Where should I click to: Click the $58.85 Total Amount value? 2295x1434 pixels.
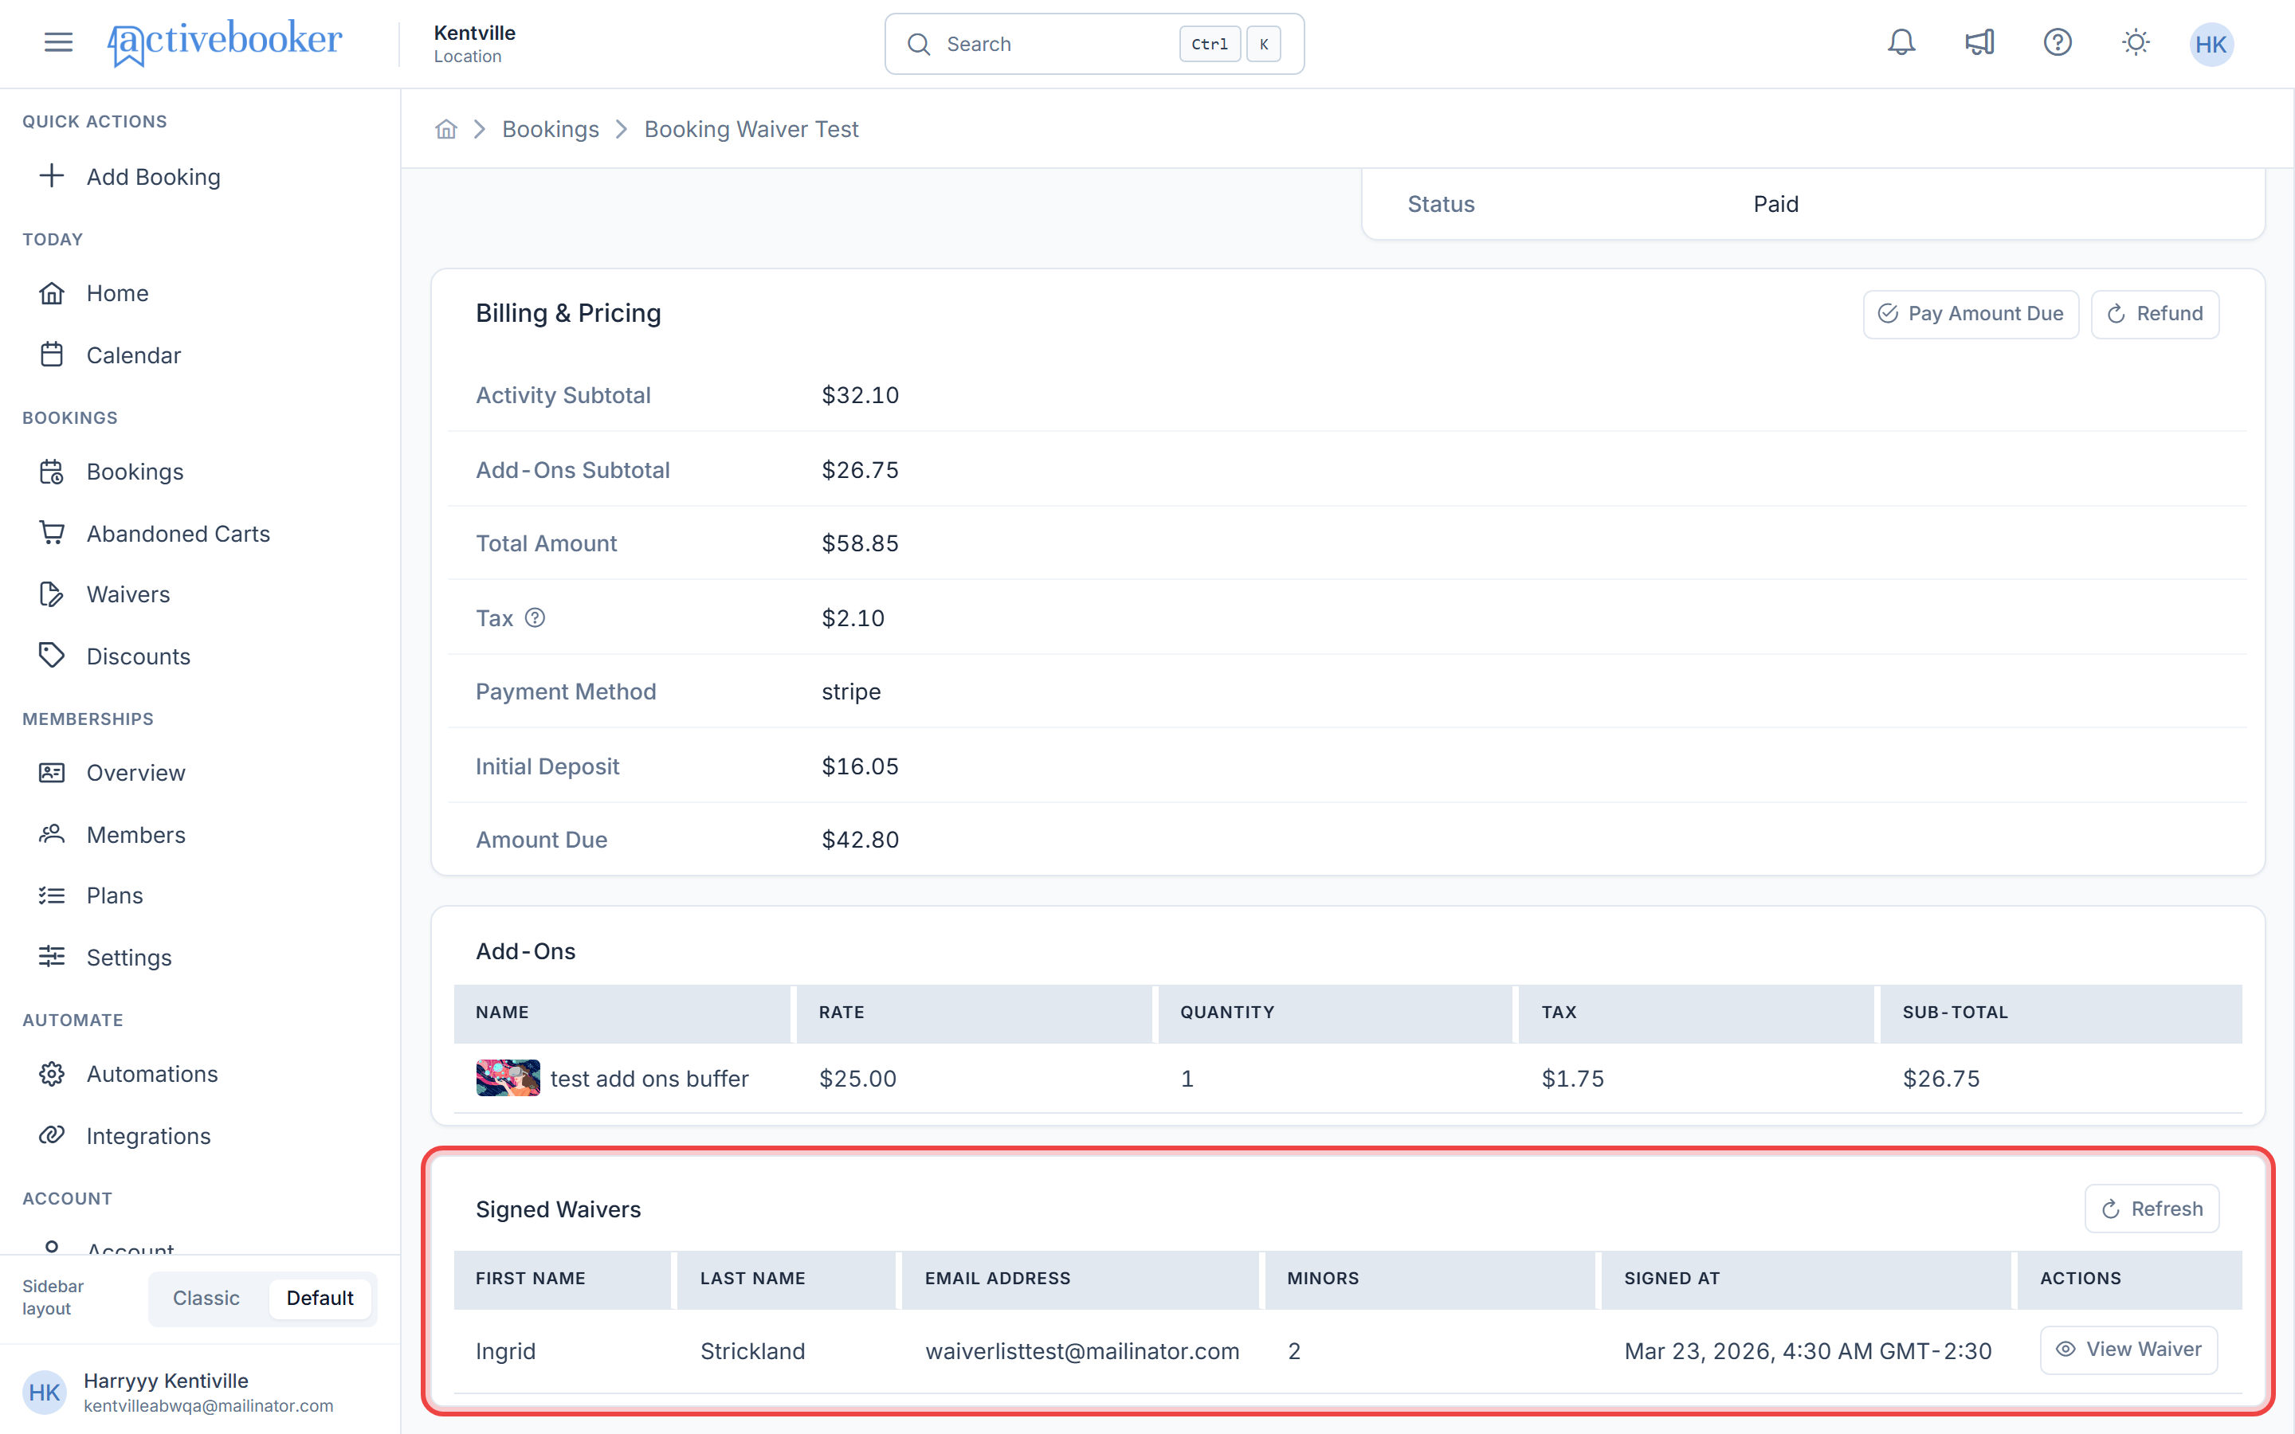859,543
